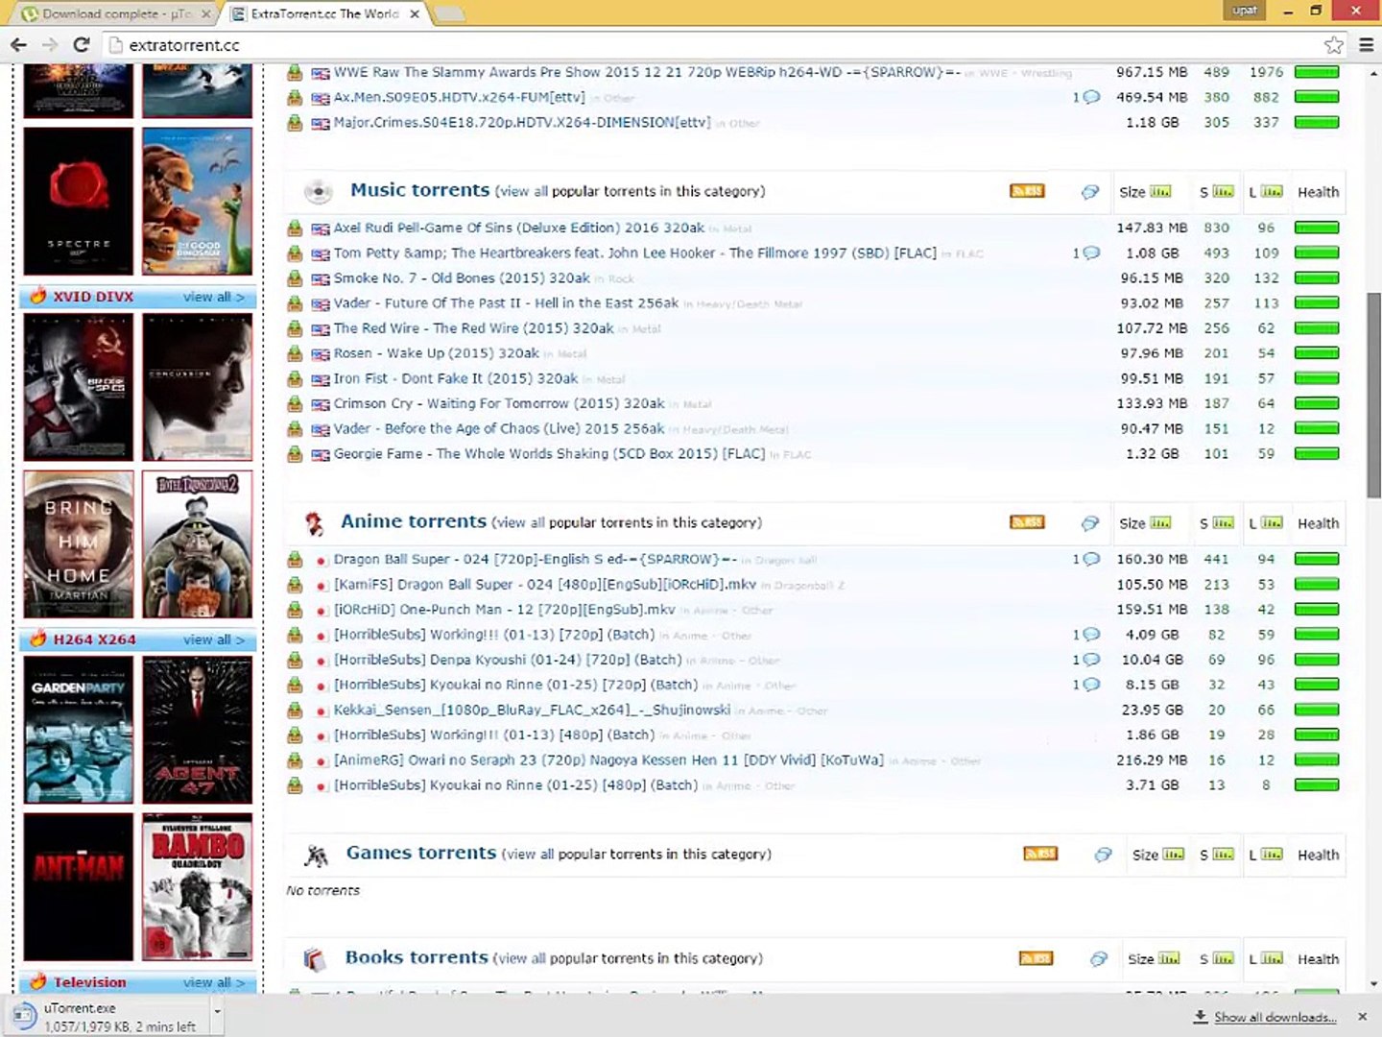
Task: Click the comments bubble icon in Games torrents header
Action: tap(1104, 855)
